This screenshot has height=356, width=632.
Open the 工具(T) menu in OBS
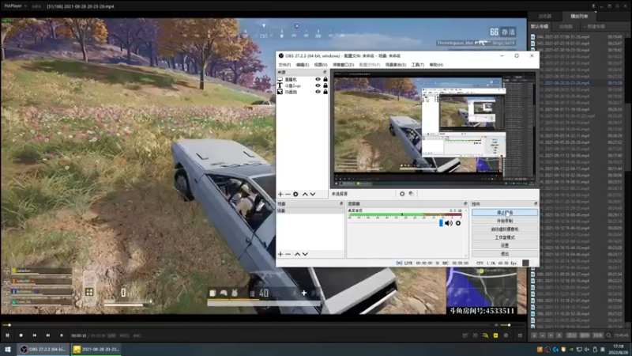418,65
